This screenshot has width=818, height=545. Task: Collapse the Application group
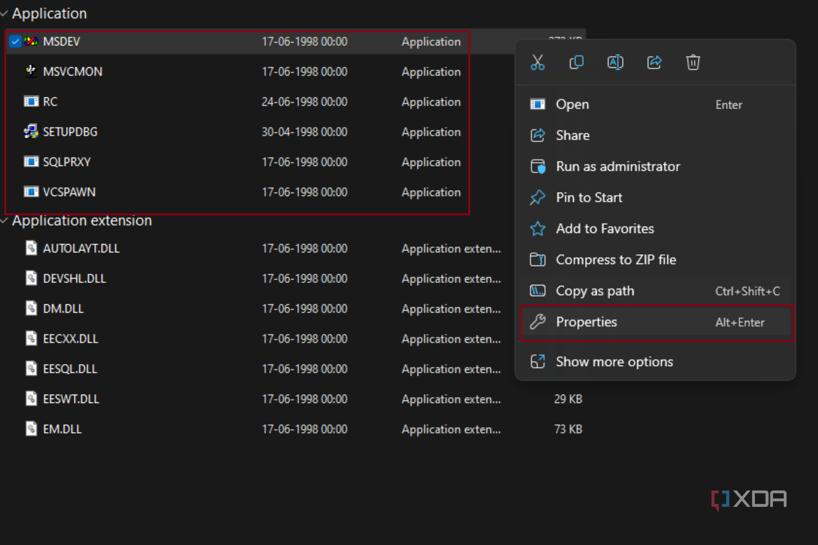4,14
